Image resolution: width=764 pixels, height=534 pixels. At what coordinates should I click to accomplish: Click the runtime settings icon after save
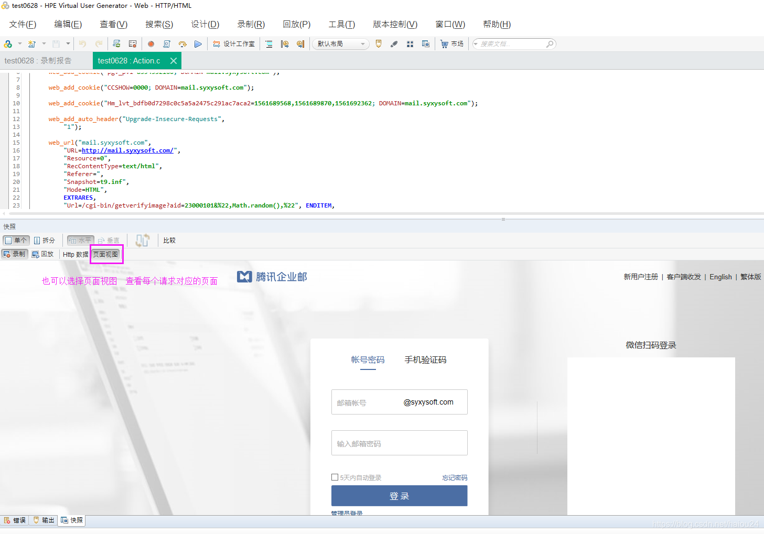pos(116,44)
